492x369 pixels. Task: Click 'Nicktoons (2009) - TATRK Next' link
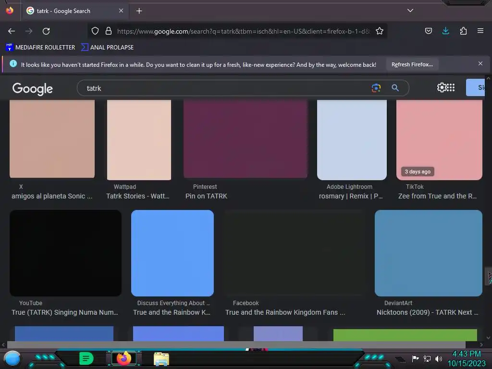(427, 312)
